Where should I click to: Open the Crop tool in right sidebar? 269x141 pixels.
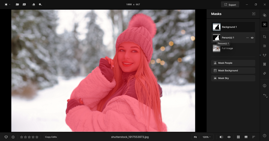(265, 37)
